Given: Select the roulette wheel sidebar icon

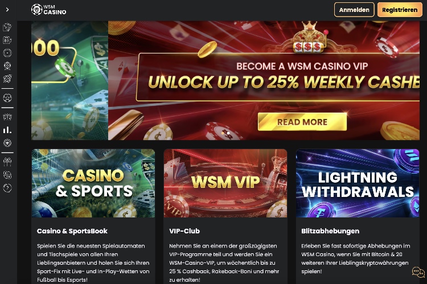Looking at the screenshot, I should [7, 53].
